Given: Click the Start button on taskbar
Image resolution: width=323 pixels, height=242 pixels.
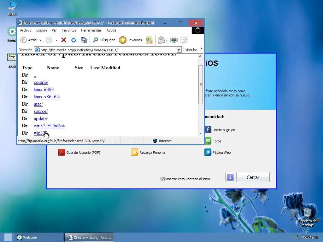Looking at the screenshot, I should click(8, 238).
